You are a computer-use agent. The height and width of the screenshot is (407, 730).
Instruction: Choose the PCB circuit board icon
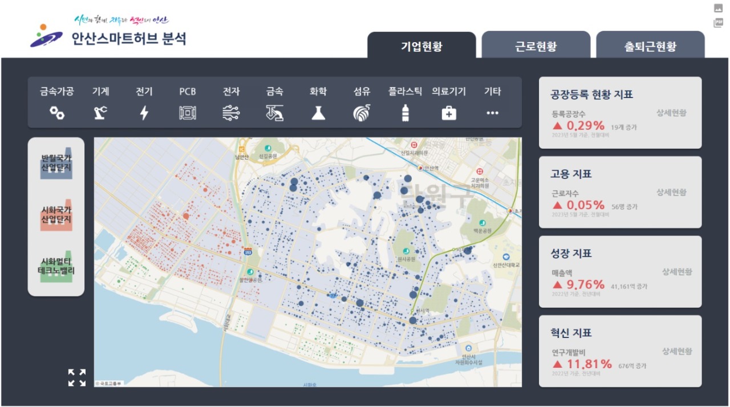tap(188, 113)
